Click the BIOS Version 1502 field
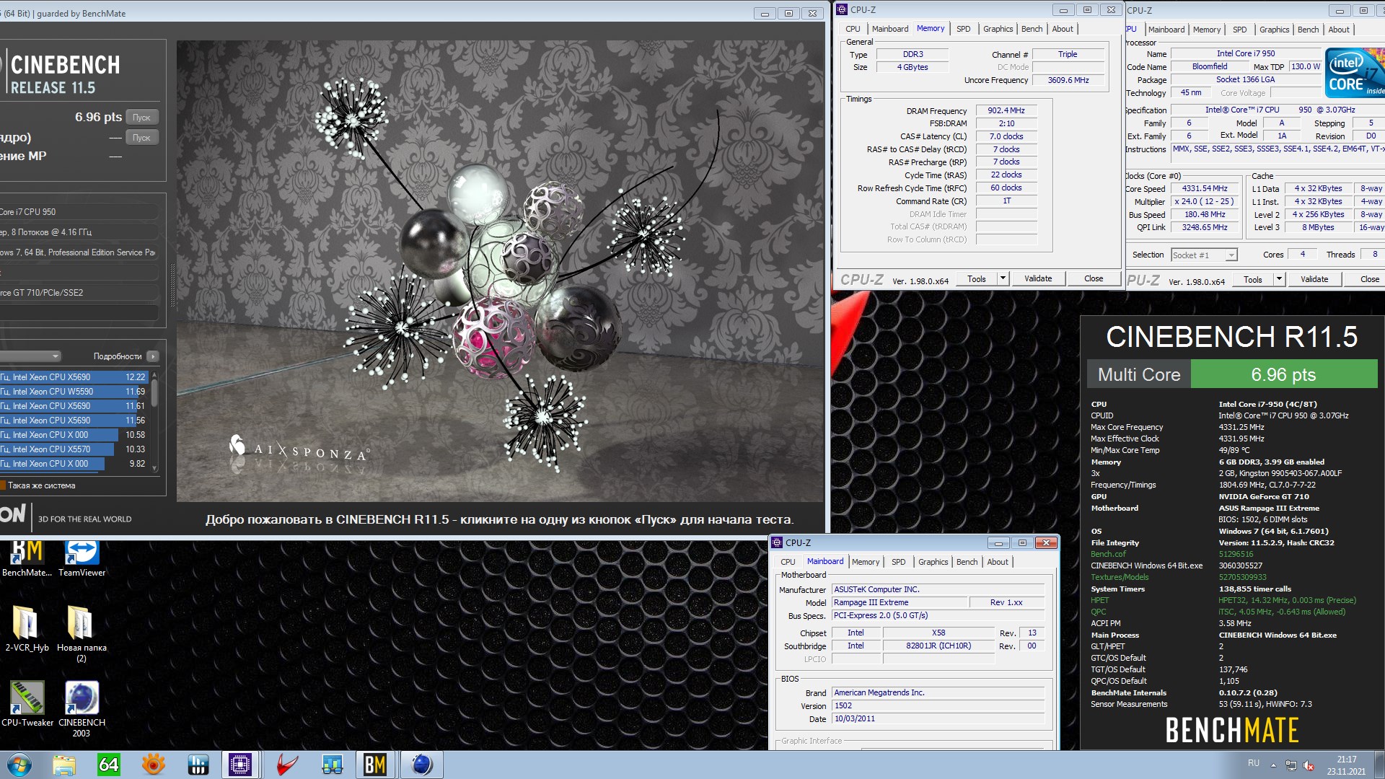Image resolution: width=1385 pixels, height=779 pixels. 938,705
